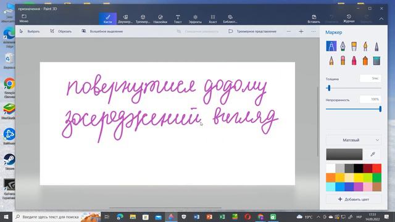Screen dimensions: 395x222
Task: Open the 3D library tab
Action: click(x=230, y=19)
